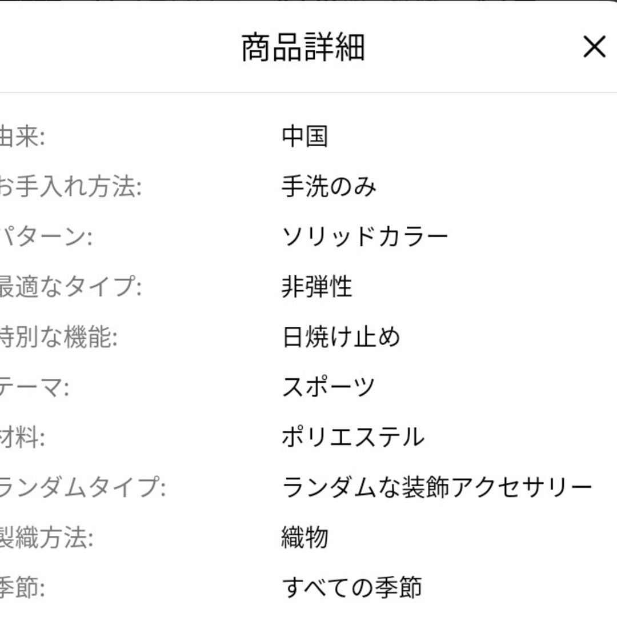Click the パターン label
The image size is (617, 617).
46,237
